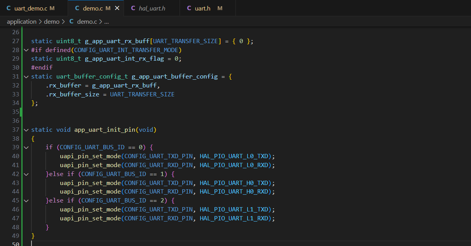Click the g_app_uart_int_rx_flag variable
Screen dimensions: 471x246
click(124, 59)
